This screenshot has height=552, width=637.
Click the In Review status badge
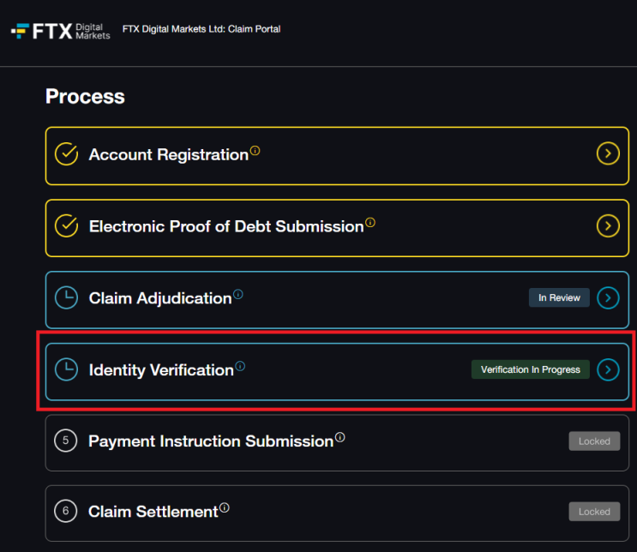pos(559,298)
